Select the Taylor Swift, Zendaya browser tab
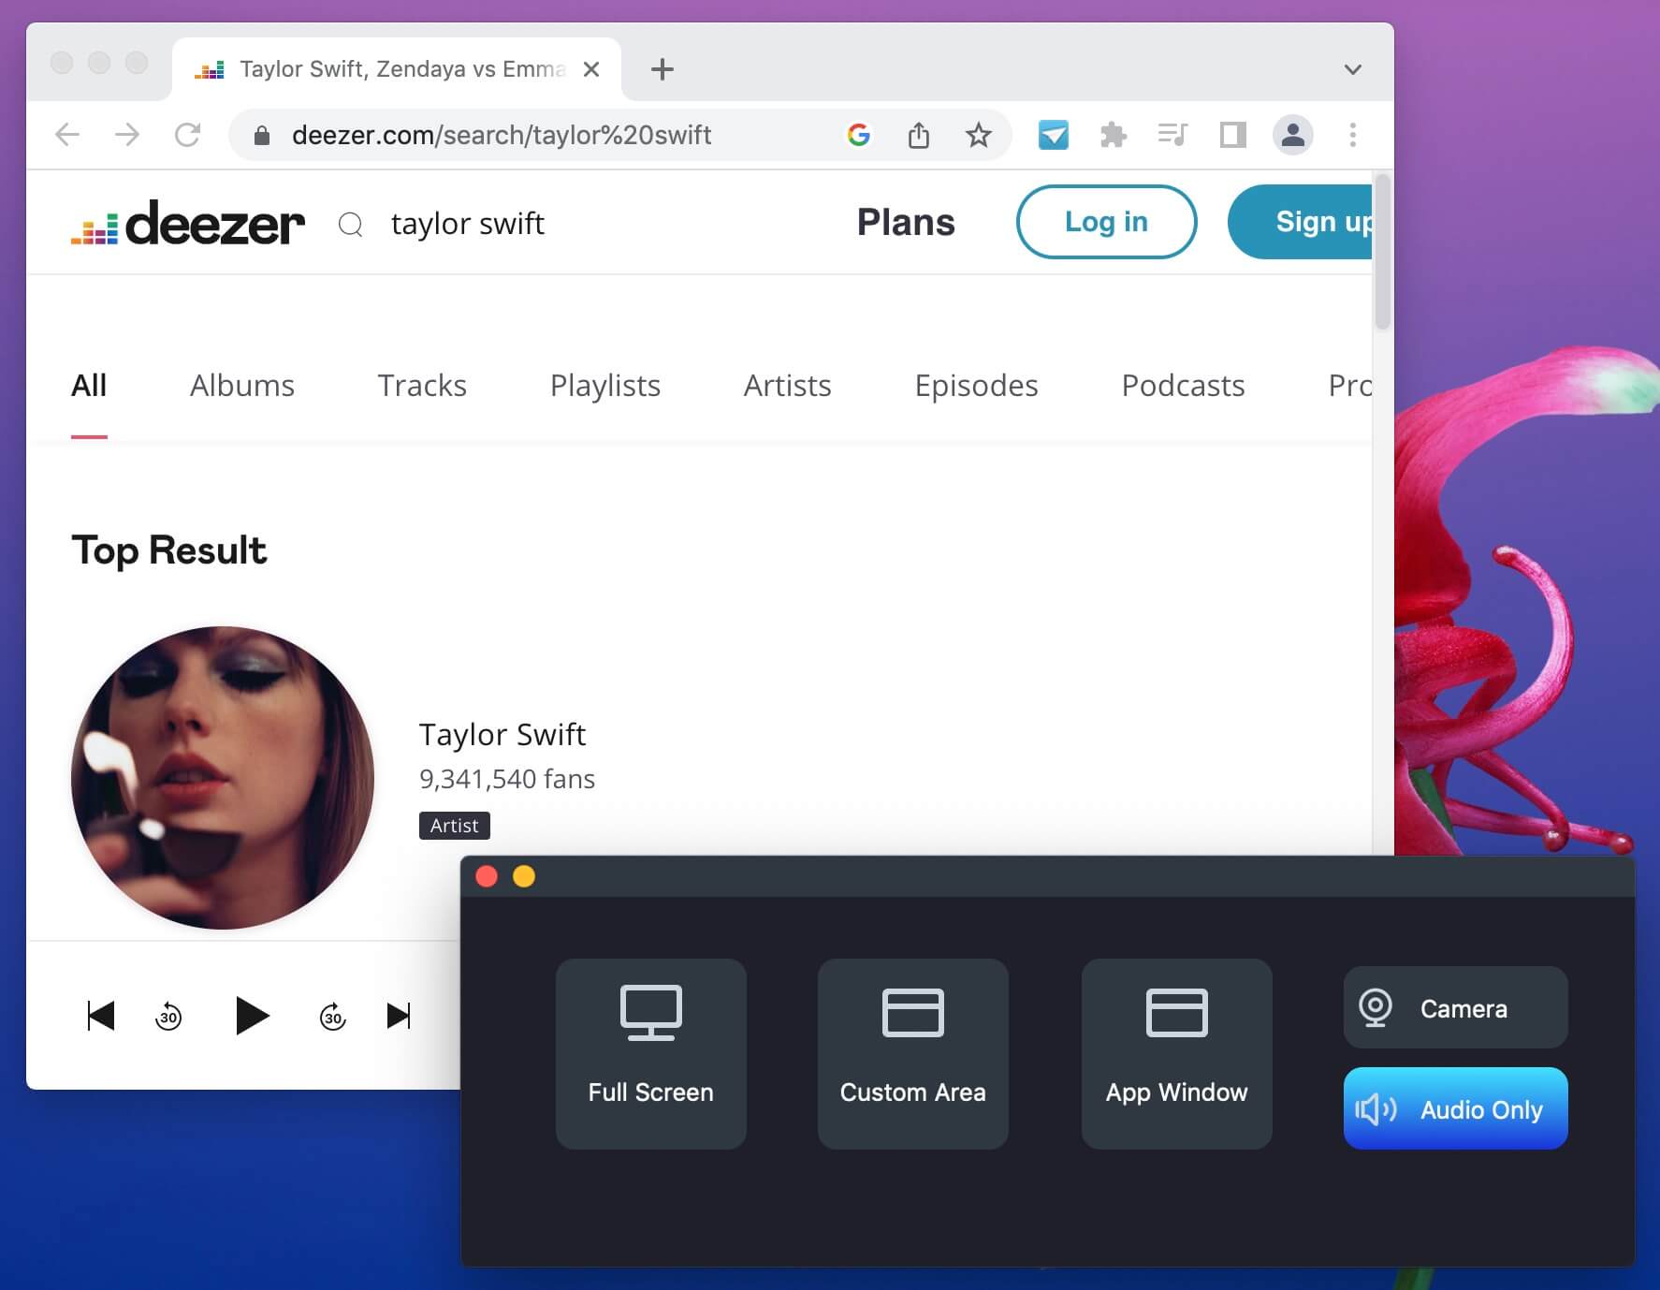This screenshot has width=1660, height=1290. coord(397,69)
